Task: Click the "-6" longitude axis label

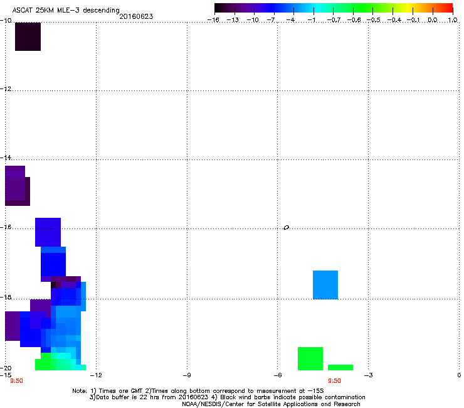Action: click(277, 375)
